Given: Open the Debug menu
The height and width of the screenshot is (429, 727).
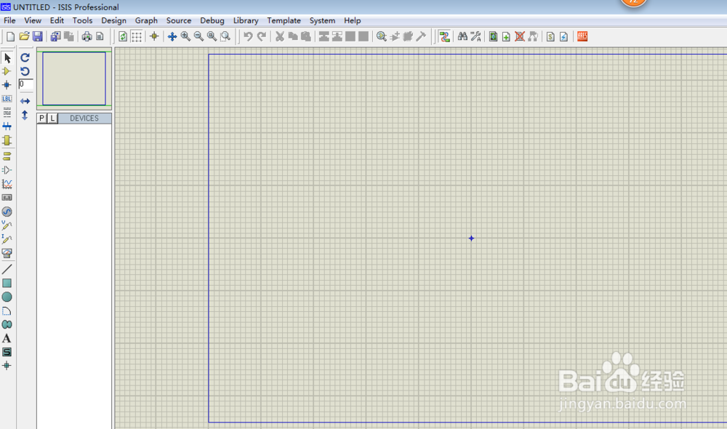Looking at the screenshot, I should point(212,20).
